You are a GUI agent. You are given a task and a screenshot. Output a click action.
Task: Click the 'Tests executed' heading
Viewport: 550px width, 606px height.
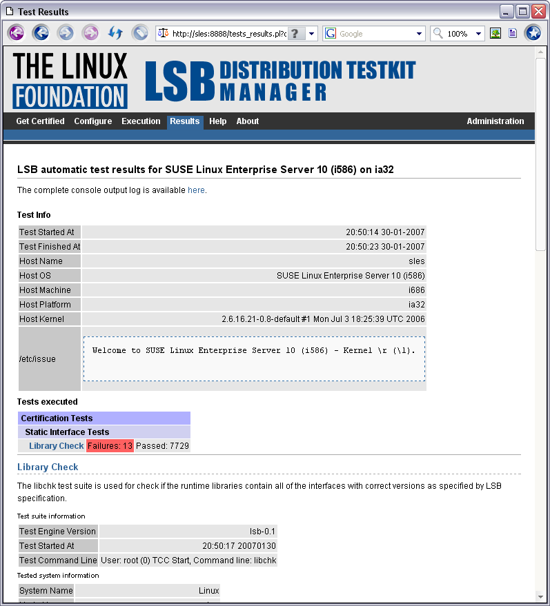click(47, 402)
